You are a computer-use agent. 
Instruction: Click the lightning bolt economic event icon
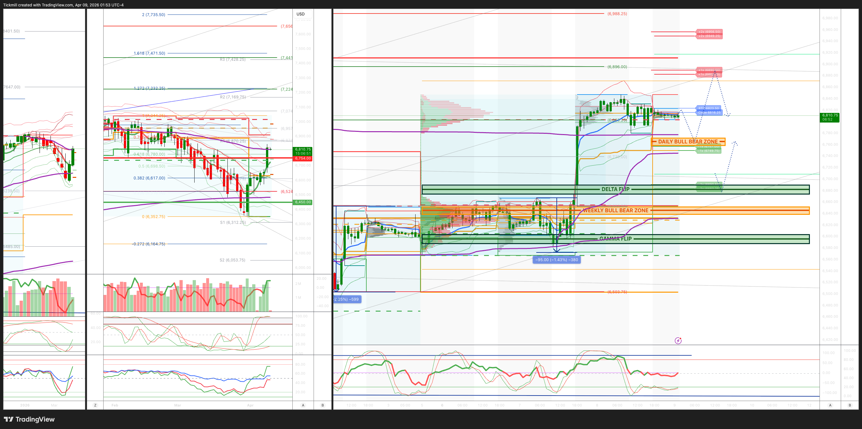coord(678,341)
